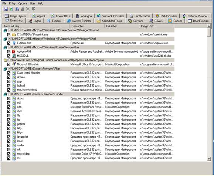Image resolution: width=214 pixels, height=176 pixels.
Task: Select the Проводник description text
Action: [x=77, y=43]
